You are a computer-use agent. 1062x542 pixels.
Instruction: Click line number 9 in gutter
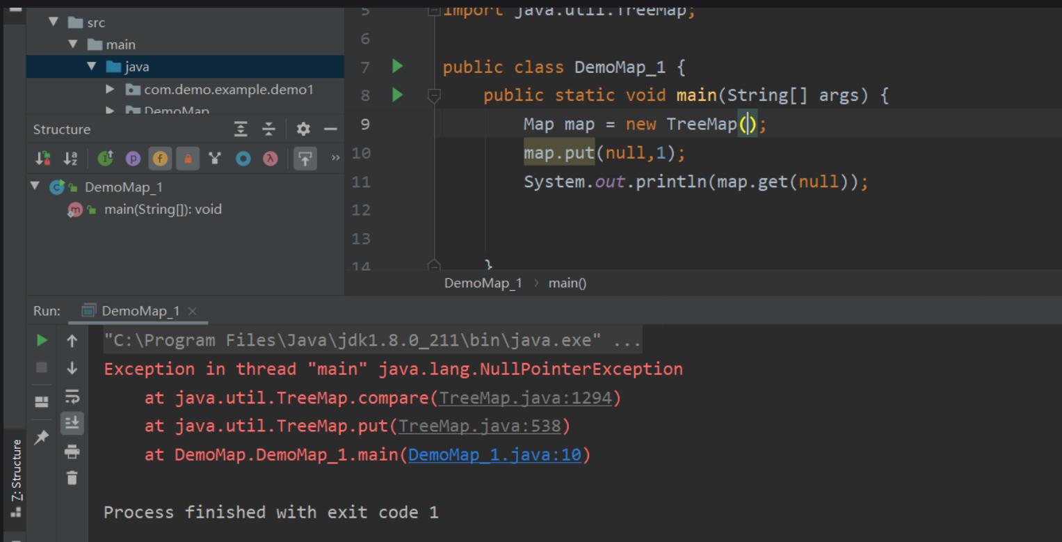pyautogui.click(x=366, y=124)
